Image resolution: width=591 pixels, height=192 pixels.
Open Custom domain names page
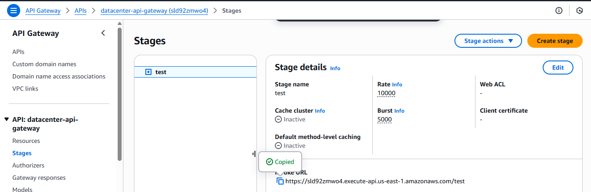pos(44,64)
